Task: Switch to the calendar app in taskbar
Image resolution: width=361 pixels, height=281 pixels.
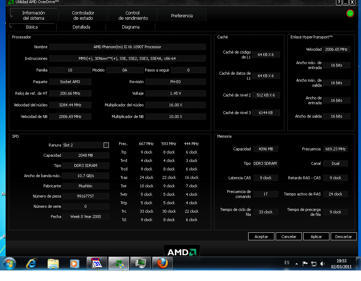Action: [97, 263]
